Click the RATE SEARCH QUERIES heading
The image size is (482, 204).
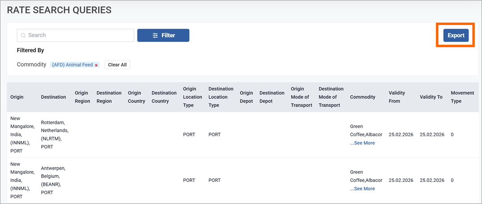(59, 10)
